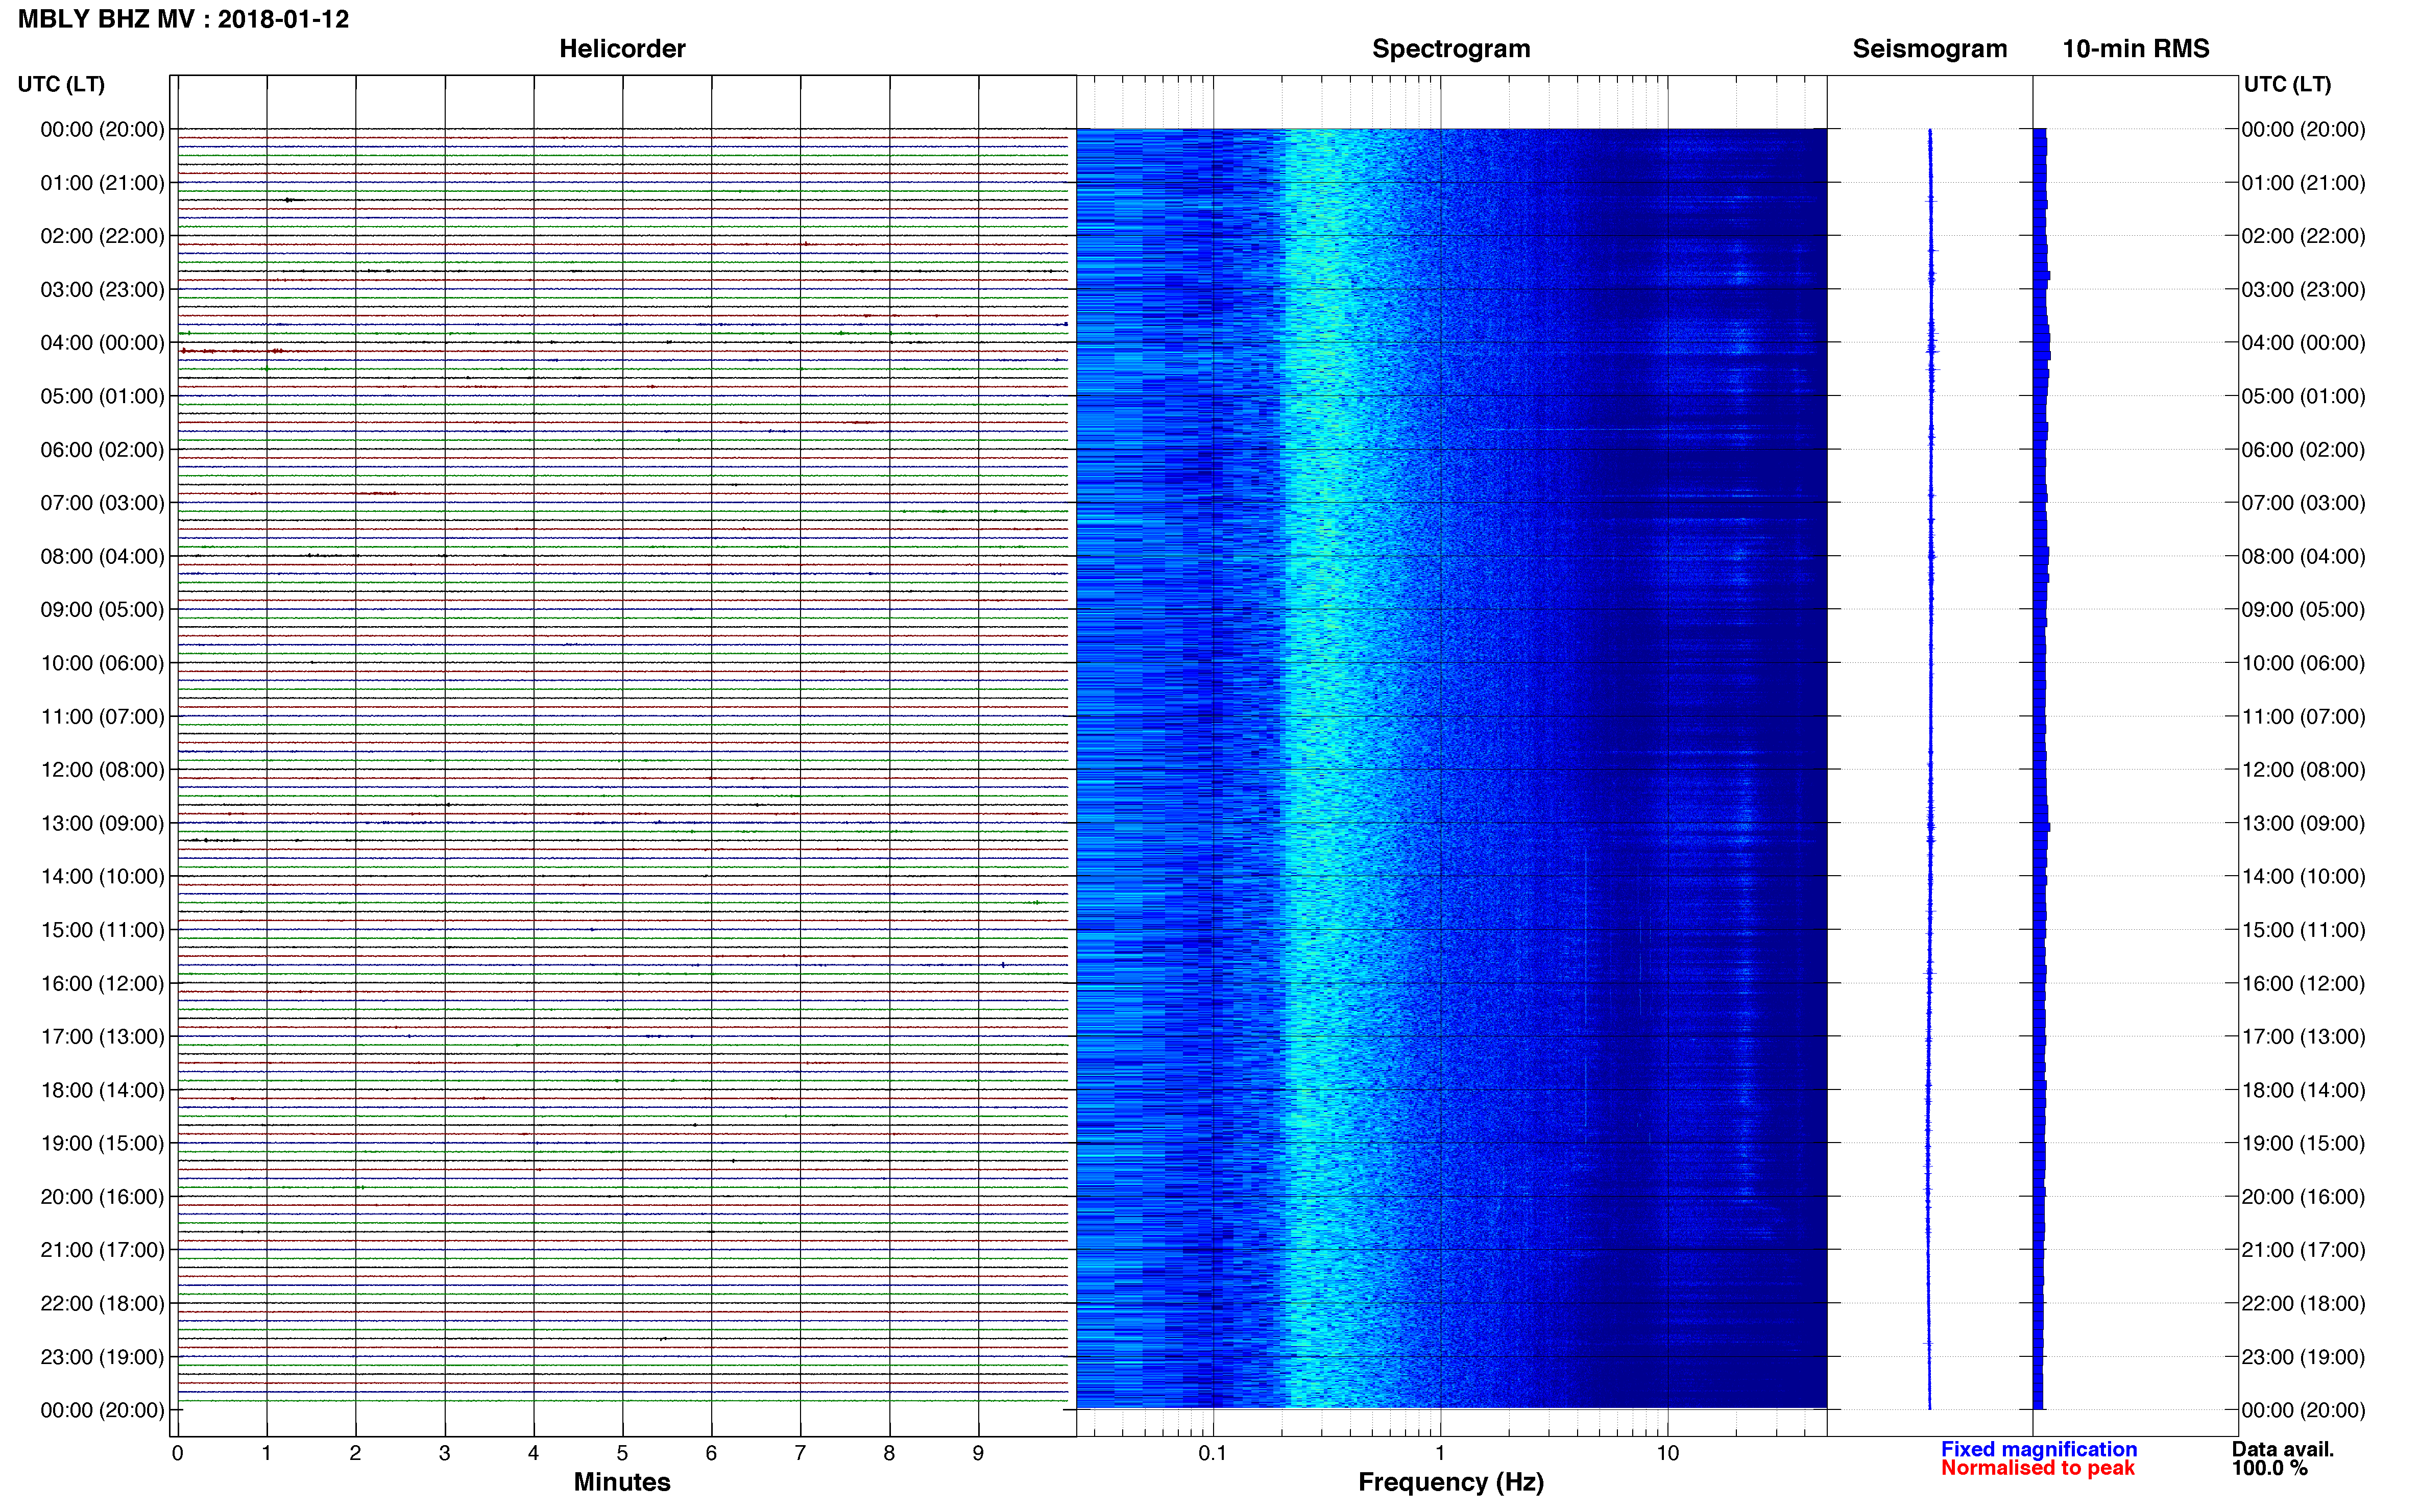Click the left '04:00 (00:00)' time label

pos(102,343)
